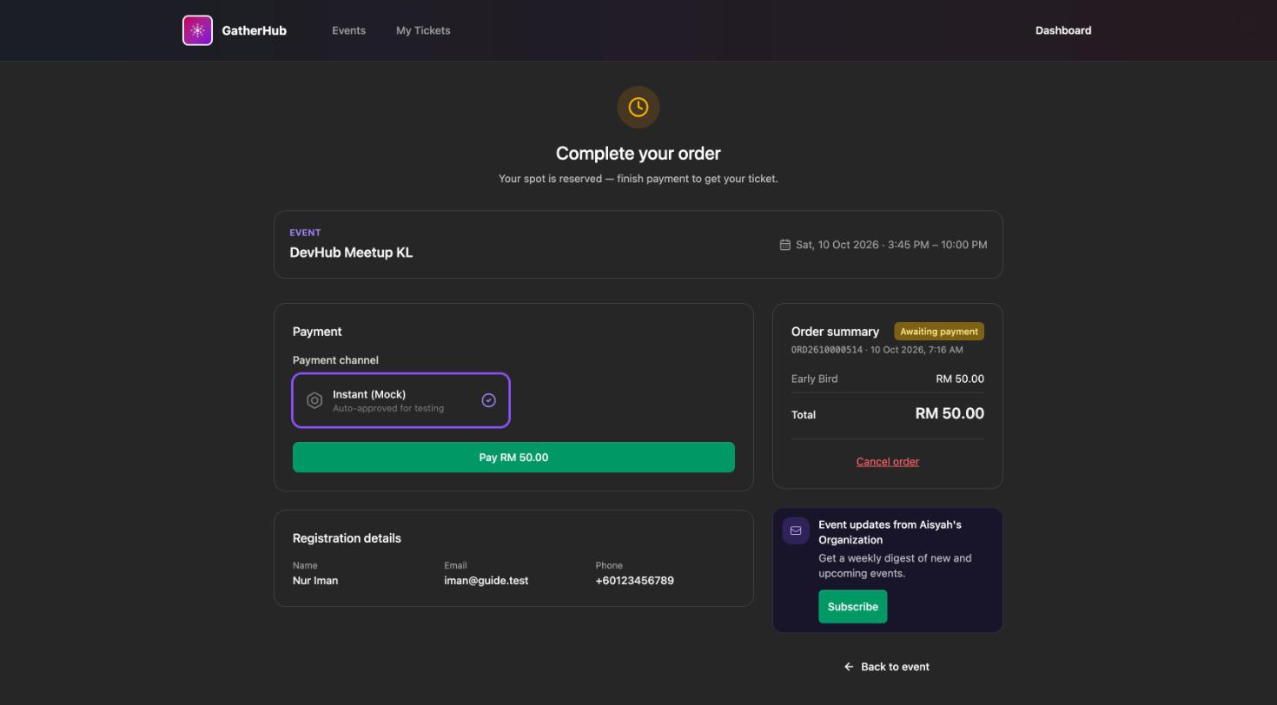Click the DevHub Meetup KL event title
Image resolution: width=1277 pixels, height=705 pixels.
(x=351, y=253)
